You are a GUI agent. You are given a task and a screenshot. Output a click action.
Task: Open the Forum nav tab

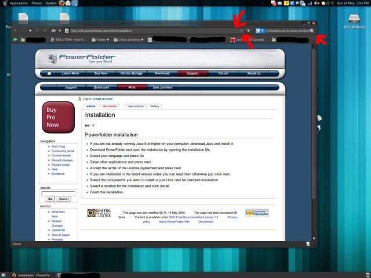point(223,74)
